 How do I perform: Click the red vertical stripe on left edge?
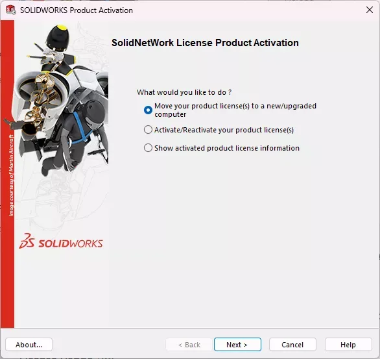pyautogui.click(x=8, y=174)
